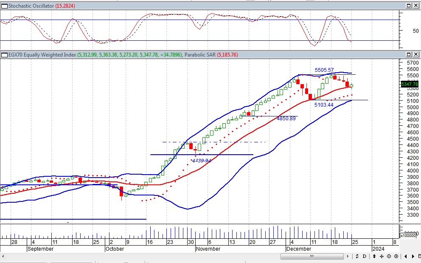This screenshot has width=421, height=263.
Task: Click the horizontal scrollbar thumb
Action: click(312, 256)
